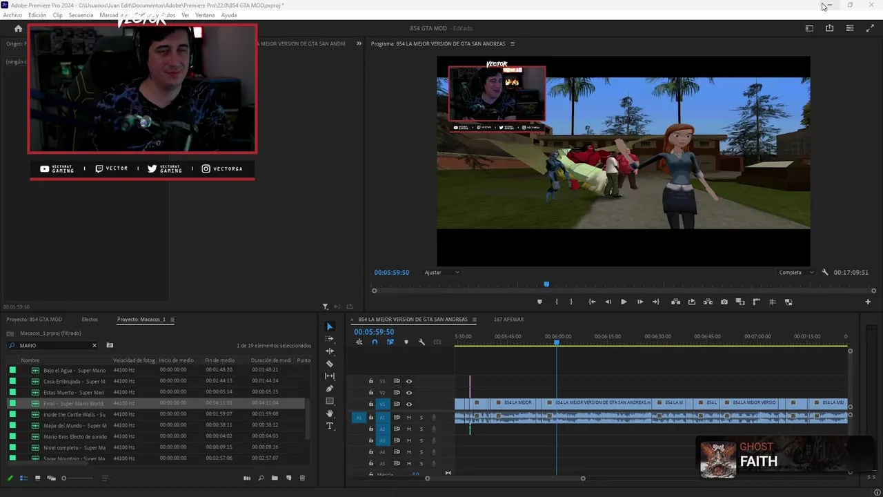Open Ventana menu
Screen dimensions: 883x497
coord(205,15)
